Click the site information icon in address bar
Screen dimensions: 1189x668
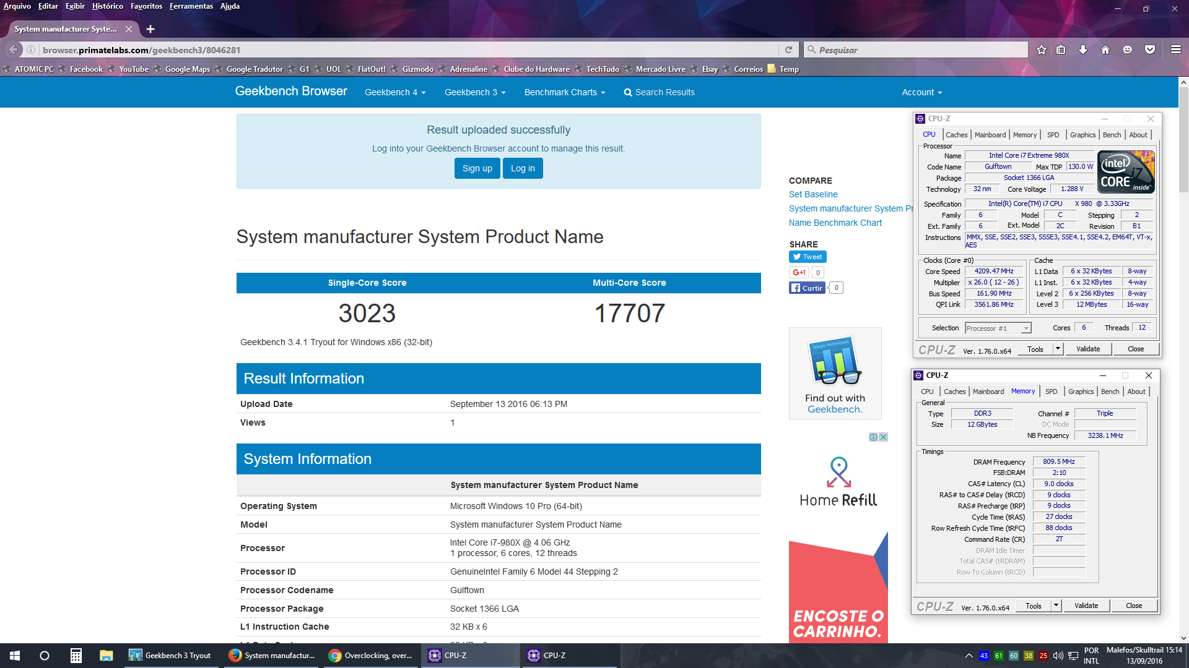pos(31,50)
